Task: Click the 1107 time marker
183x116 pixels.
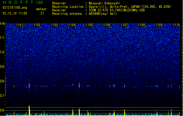Action: coord(124,25)
